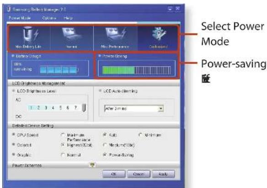Click the LCD brightness slider handle
Viewport: 267px width, 188px height.
[x=84, y=108]
